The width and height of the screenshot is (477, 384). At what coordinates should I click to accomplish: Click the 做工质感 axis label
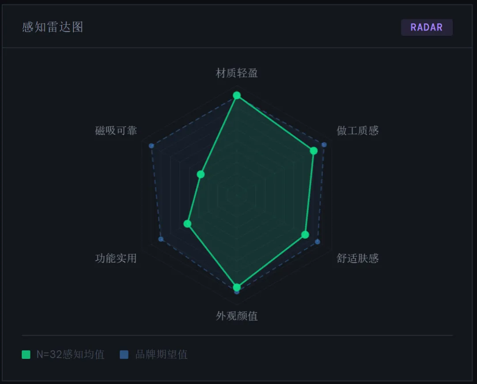tap(357, 131)
